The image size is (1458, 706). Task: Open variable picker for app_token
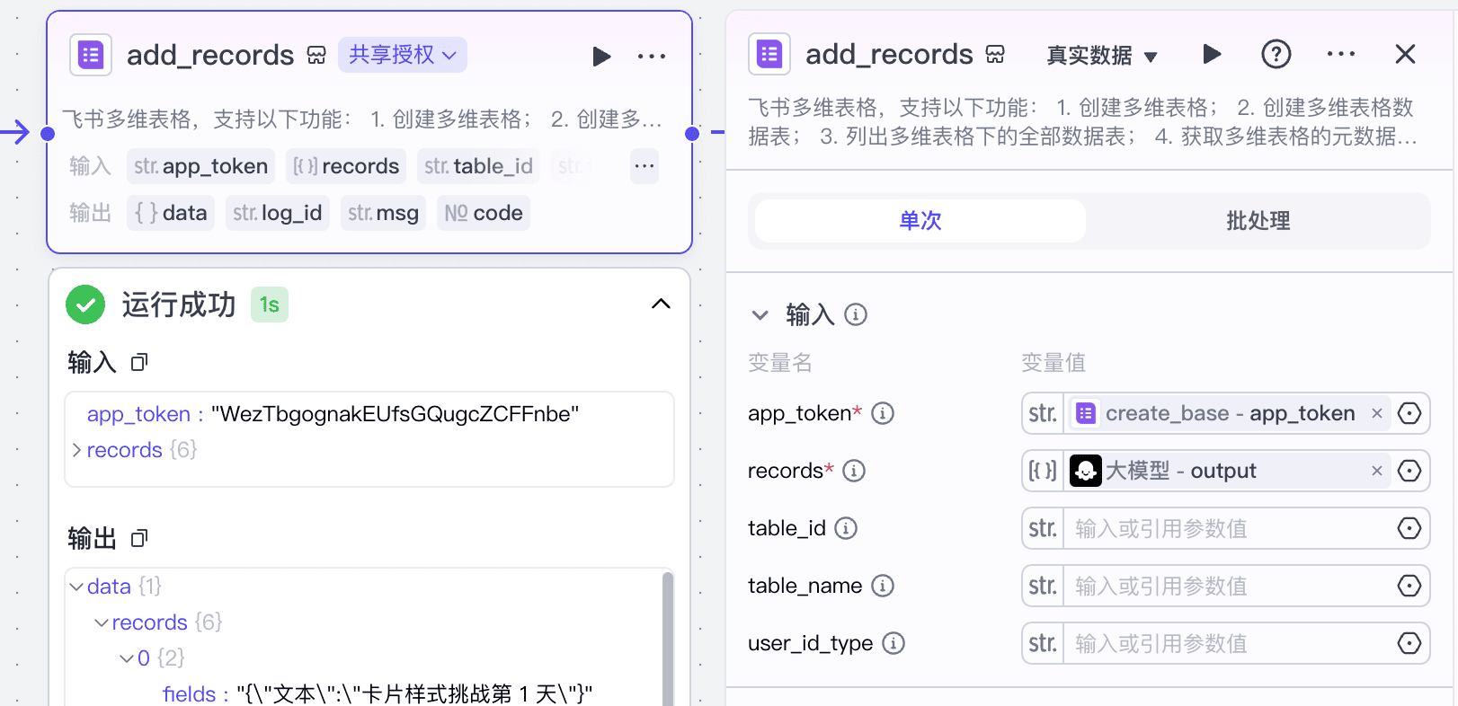click(x=1409, y=413)
